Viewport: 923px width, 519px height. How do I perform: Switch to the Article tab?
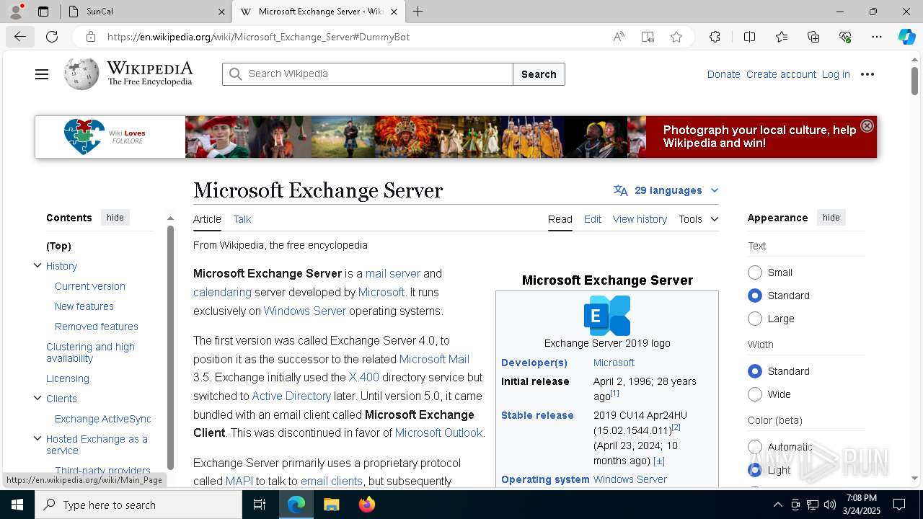pyautogui.click(x=207, y=219)
